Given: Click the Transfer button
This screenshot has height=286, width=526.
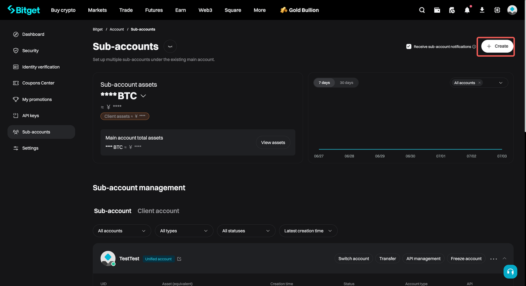Looking at the screenshot, I should click(x=388, y=258).
